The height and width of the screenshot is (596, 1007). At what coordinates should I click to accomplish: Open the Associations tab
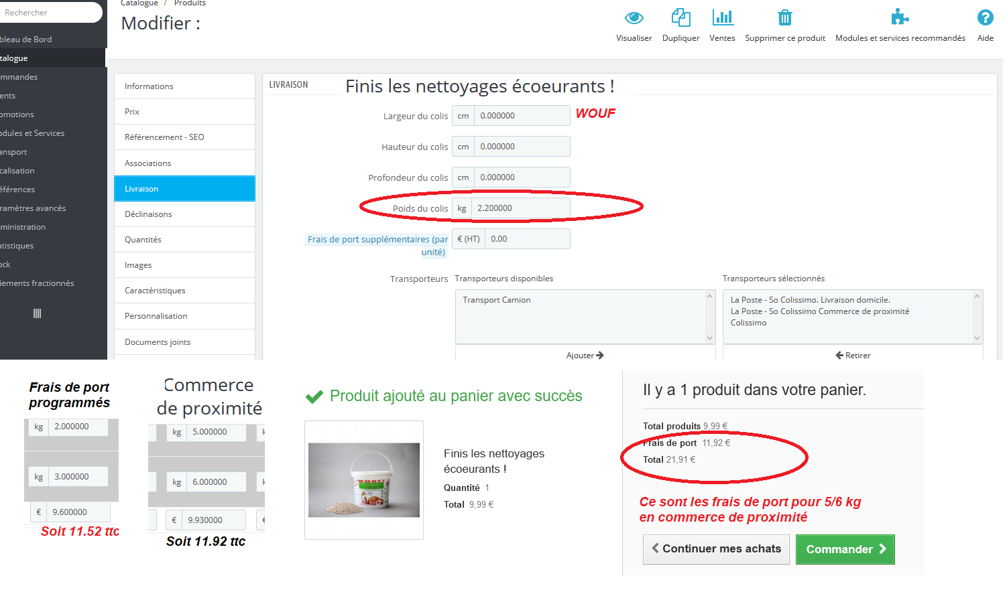pos(184,163)
